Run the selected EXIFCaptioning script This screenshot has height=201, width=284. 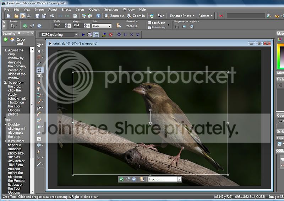[x=83, y=35]
